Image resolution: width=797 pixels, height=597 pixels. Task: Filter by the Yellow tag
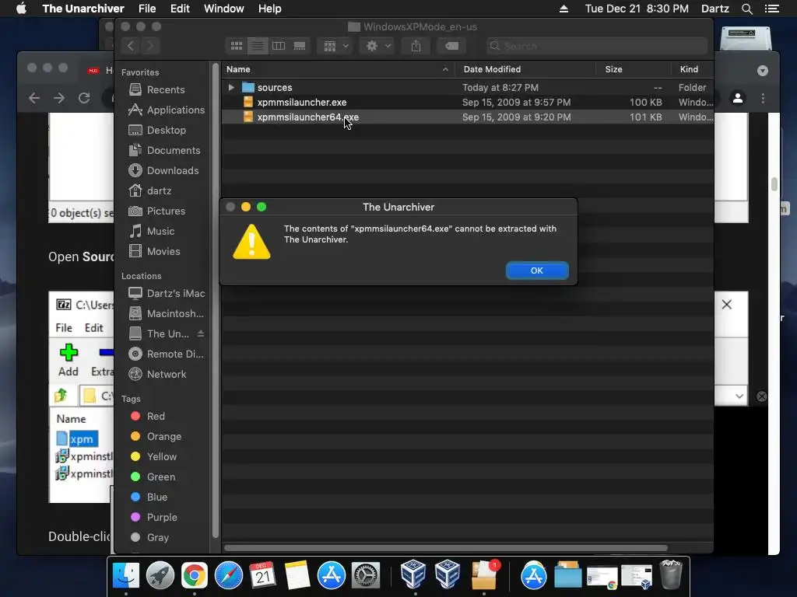coord(153,456)
